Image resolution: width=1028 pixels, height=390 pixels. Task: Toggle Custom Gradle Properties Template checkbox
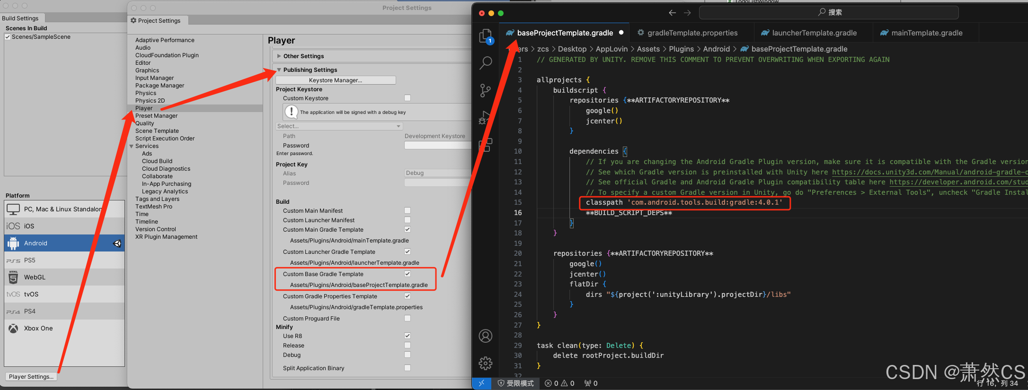pos(408,296)
